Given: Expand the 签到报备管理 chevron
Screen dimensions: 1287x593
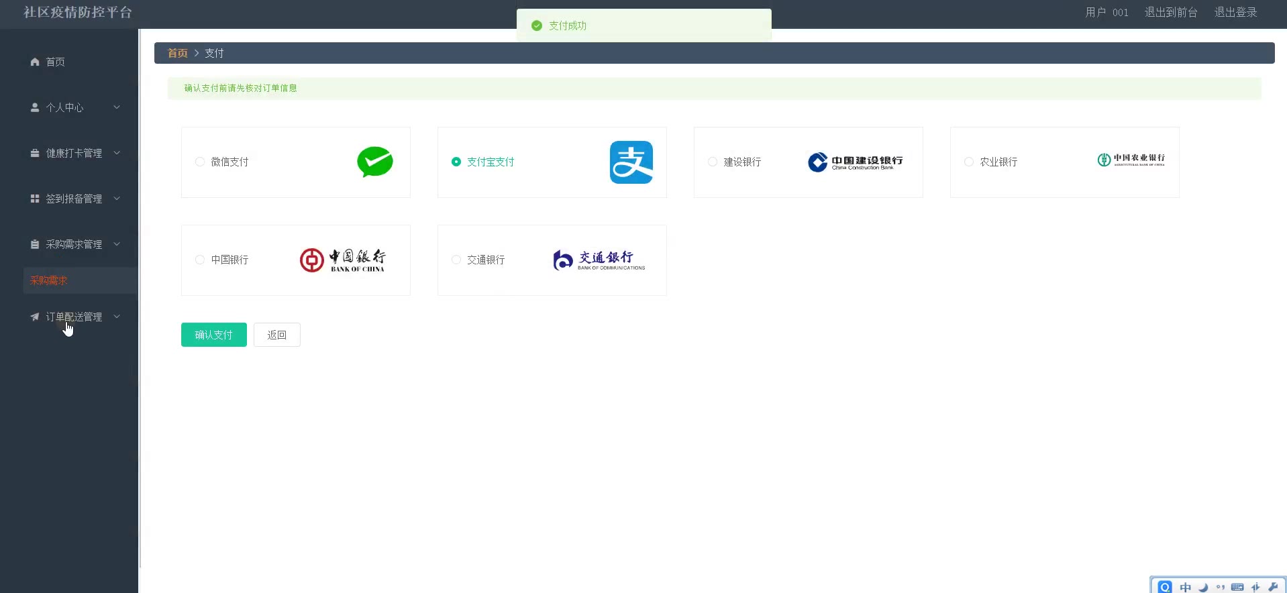Looking at the screenshot, I should pos(117,199).
